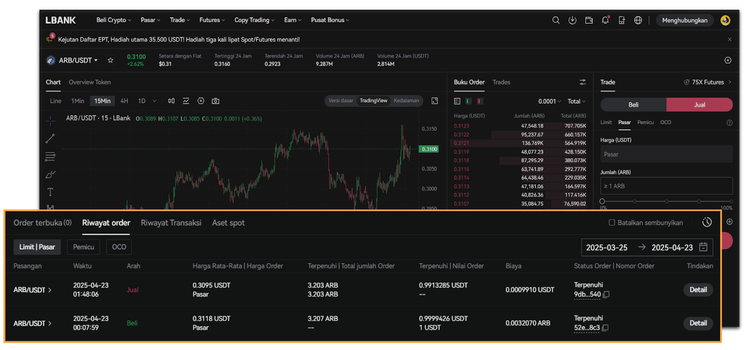Select the brush drawing tool
The height and width of the screenshot is (350, 745).
(x=50, y=175)
